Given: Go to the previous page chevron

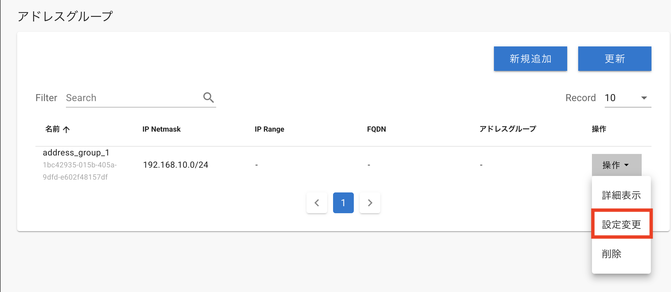Looking at the screenshot, I should coord(317,203).
